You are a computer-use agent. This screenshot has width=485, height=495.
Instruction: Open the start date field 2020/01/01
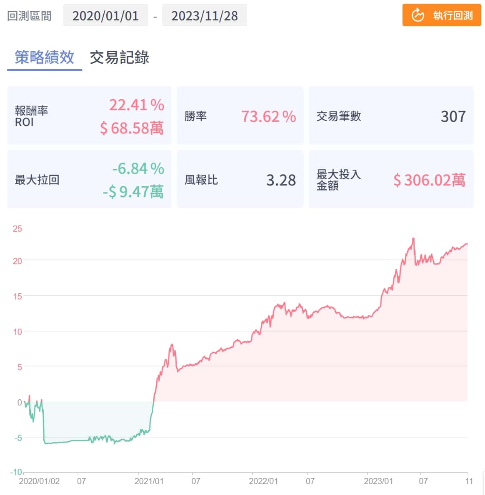point(105,15)
